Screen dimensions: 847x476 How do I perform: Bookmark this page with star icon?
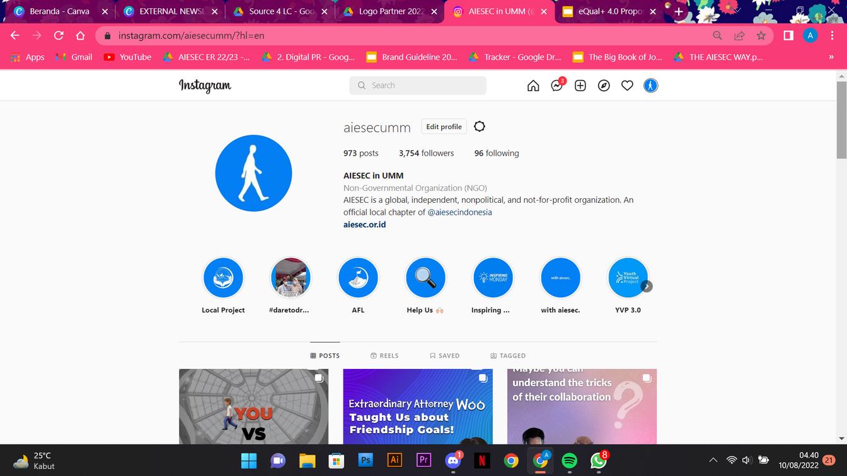click(x=761, y=35)
